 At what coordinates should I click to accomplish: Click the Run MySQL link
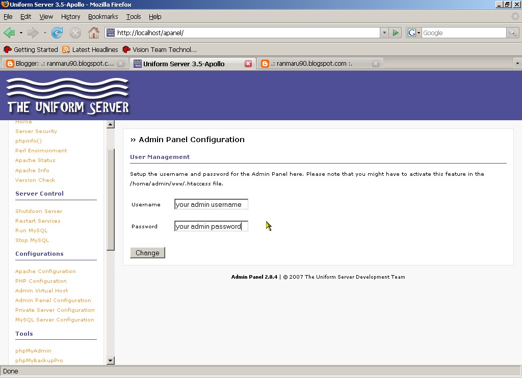[31, 230]
